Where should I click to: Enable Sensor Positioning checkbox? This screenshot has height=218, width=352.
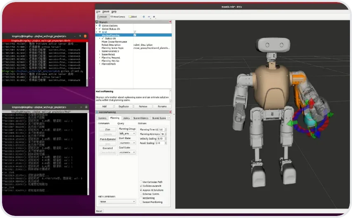(141, 202)
